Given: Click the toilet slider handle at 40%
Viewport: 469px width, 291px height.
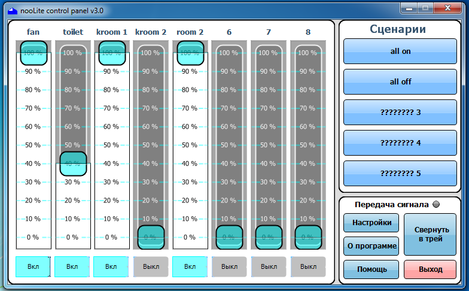Looking at the screenshot, I should [73, 164].
